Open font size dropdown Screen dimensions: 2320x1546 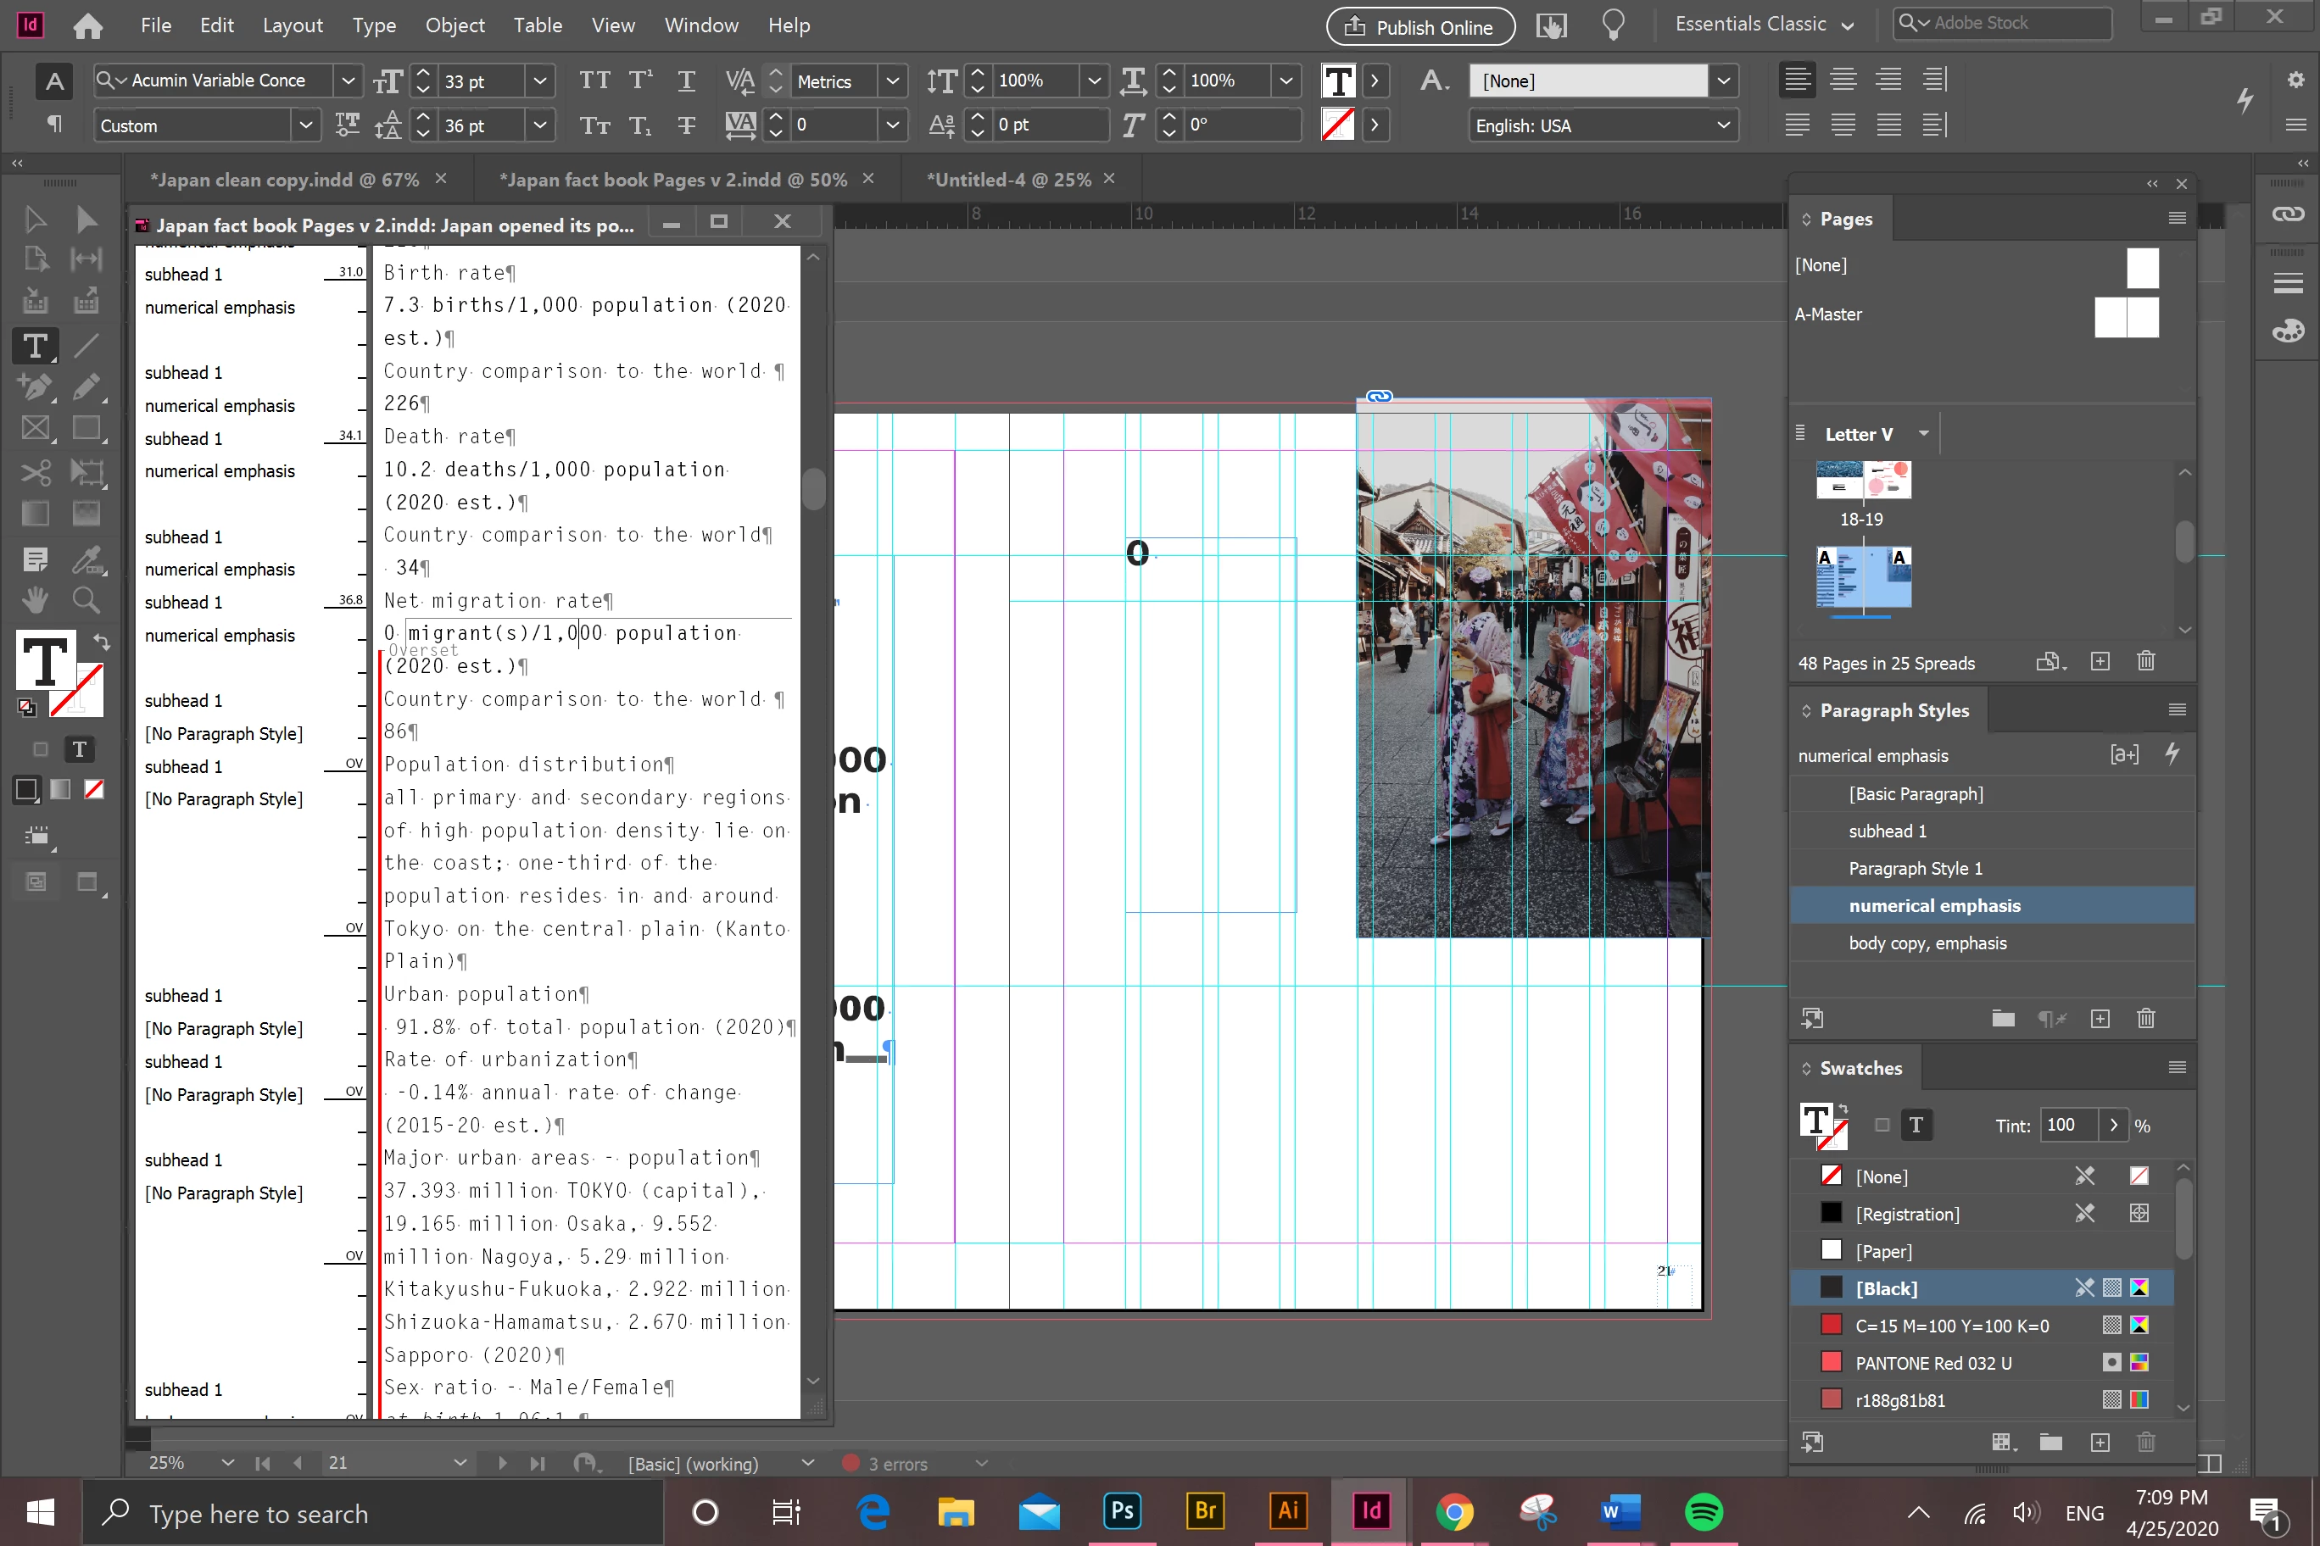pos(539,81)
